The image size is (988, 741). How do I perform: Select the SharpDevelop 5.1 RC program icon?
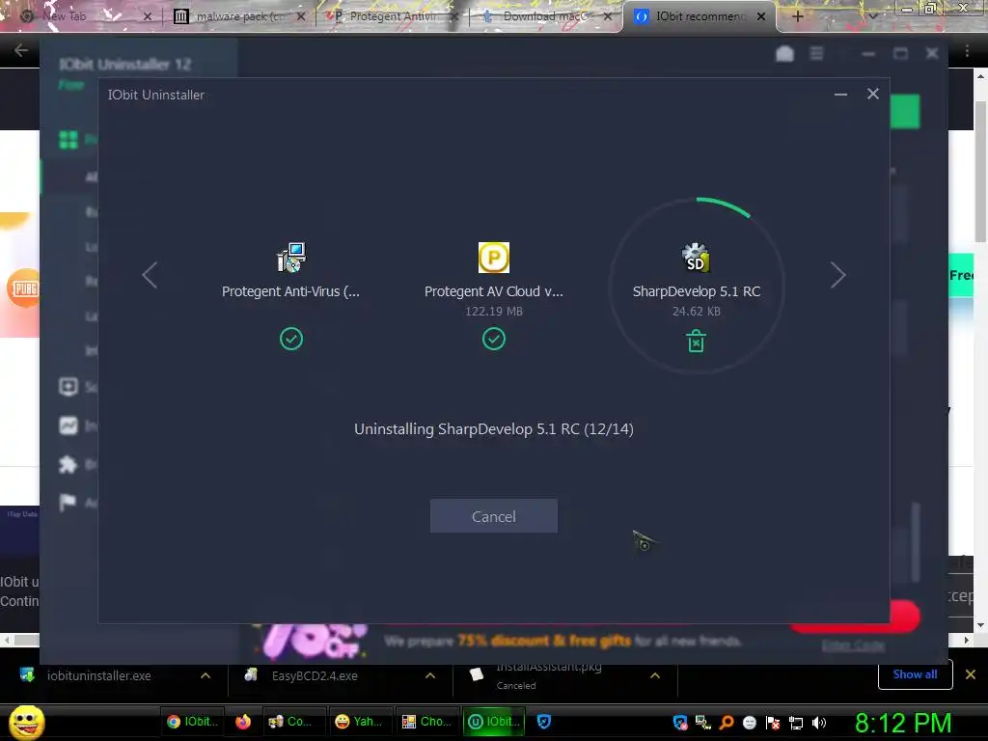pos(696,258)
